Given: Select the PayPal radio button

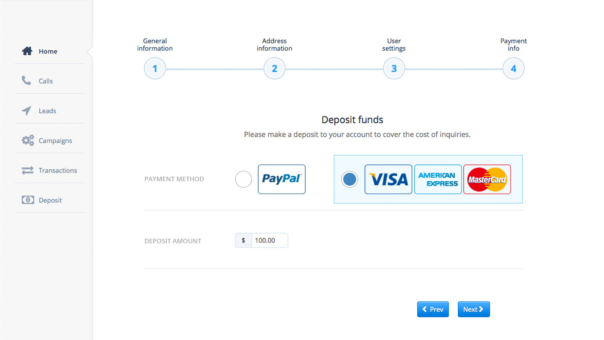Looking at the screenshot, I should (243, 179).
